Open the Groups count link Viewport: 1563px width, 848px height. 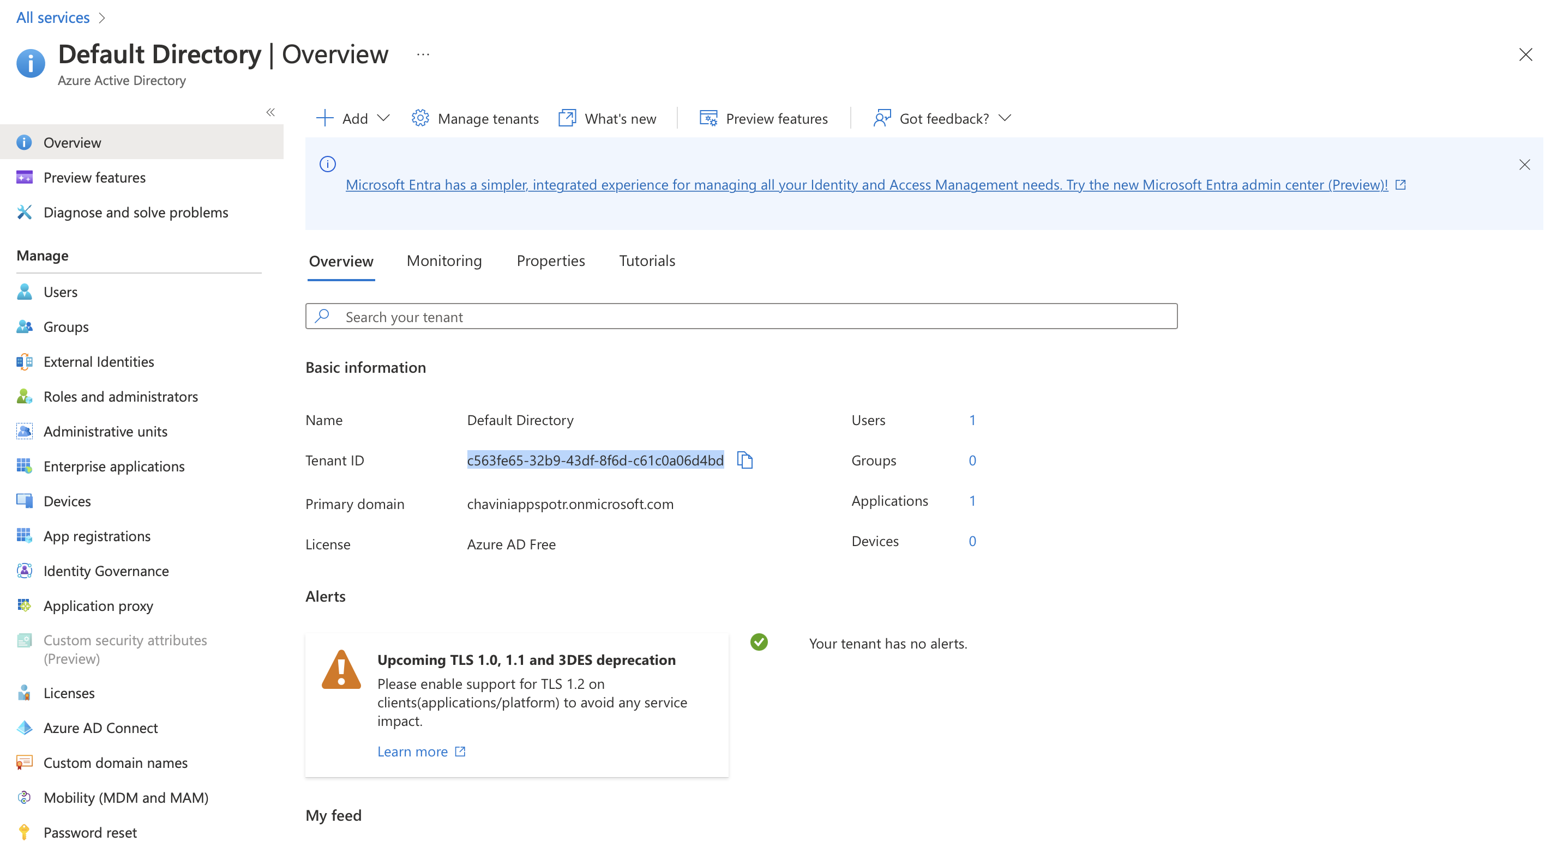tap(972, 460)
